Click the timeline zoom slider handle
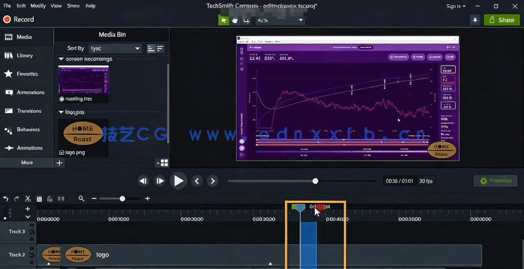 (122, 198)
